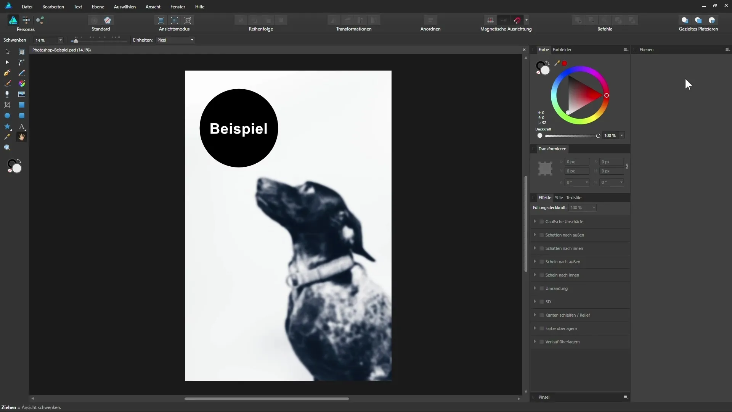732x412 pixels.
Task: Enable Umrandung effect checkbox
Action: pyautogui.click(x=542, y=288)
